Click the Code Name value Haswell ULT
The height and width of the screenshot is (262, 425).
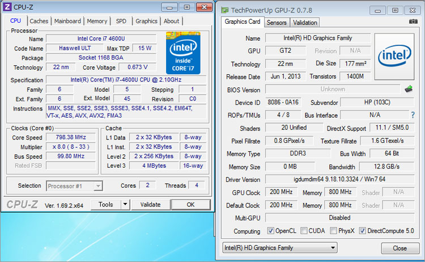75,48
